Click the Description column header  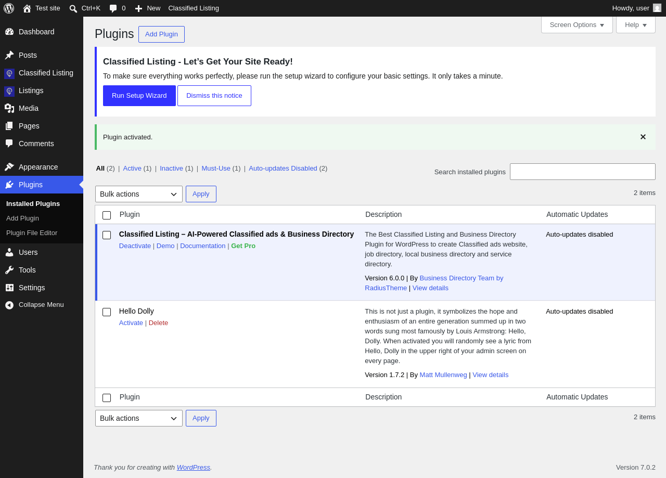(x=383, y=214)
